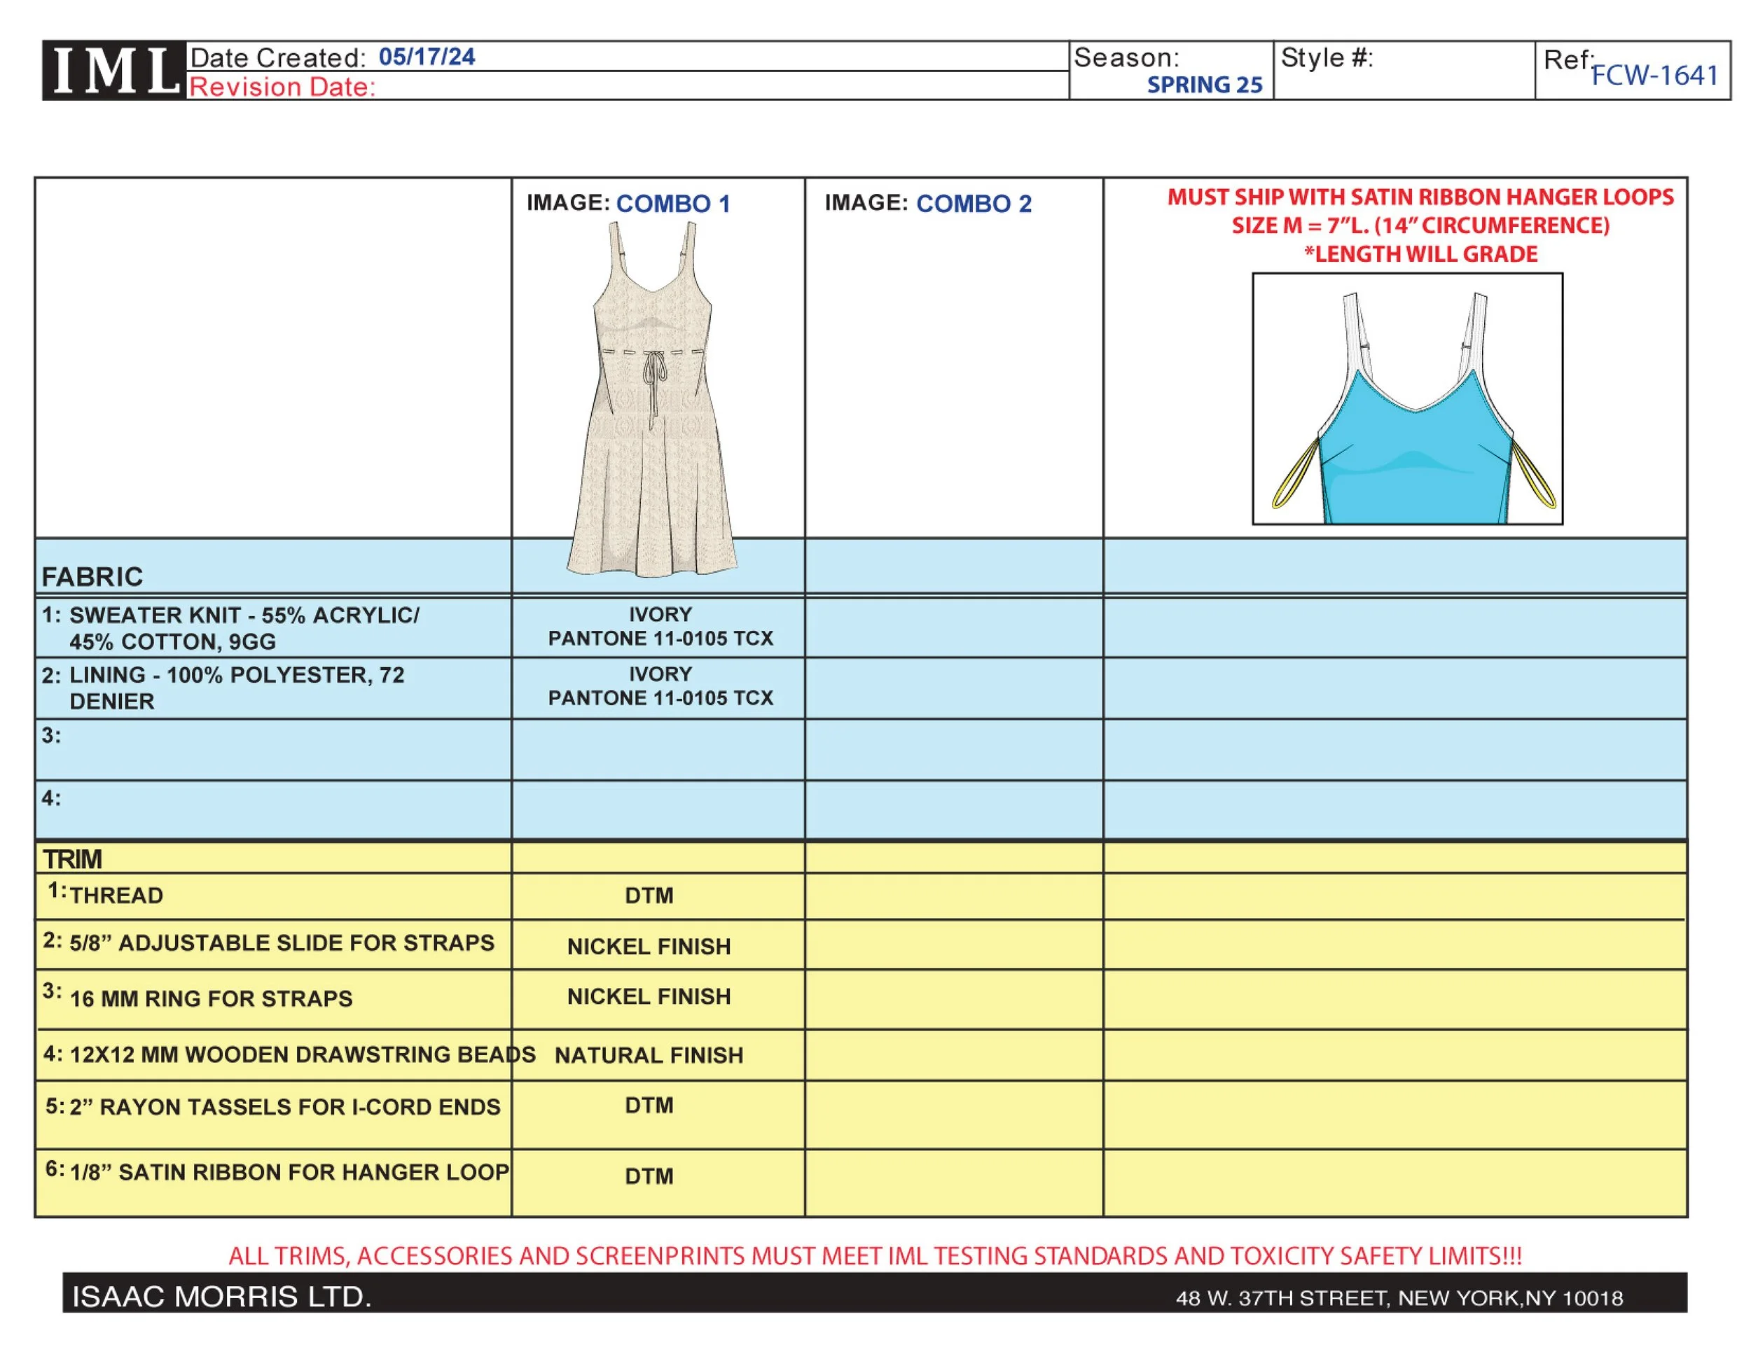The width and height of the screenshot is (1751, 1352).
Task: Click the FABRIC section header
Action: 92,576
